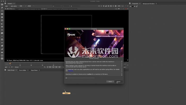Open the Keyer nodes menu in left toolbar

[2, 24]
